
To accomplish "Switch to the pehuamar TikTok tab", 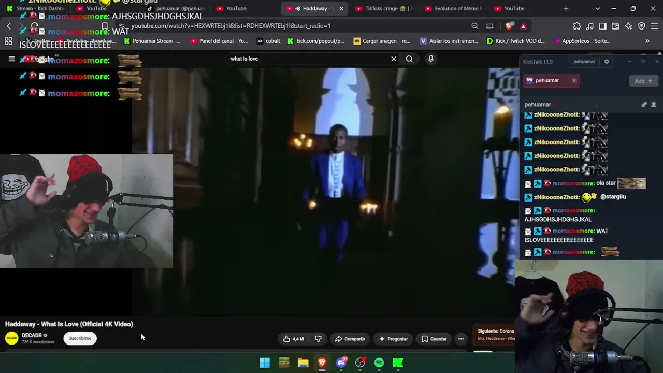I will [176, 9].
